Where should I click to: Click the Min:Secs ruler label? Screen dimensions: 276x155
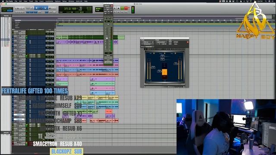point(18,22)
